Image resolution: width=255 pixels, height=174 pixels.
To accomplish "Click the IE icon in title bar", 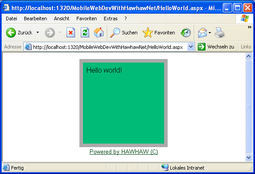I will click(6, 7).
